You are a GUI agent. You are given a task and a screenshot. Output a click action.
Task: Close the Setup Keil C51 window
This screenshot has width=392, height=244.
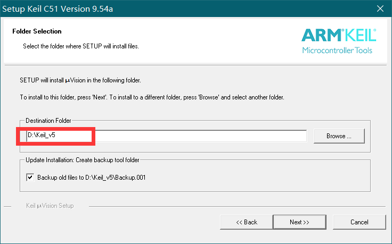click(x=380, y=9)
